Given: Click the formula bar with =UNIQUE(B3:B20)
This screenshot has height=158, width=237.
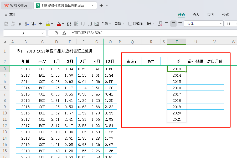Looking at the screenshot, I should click(153, 33).
